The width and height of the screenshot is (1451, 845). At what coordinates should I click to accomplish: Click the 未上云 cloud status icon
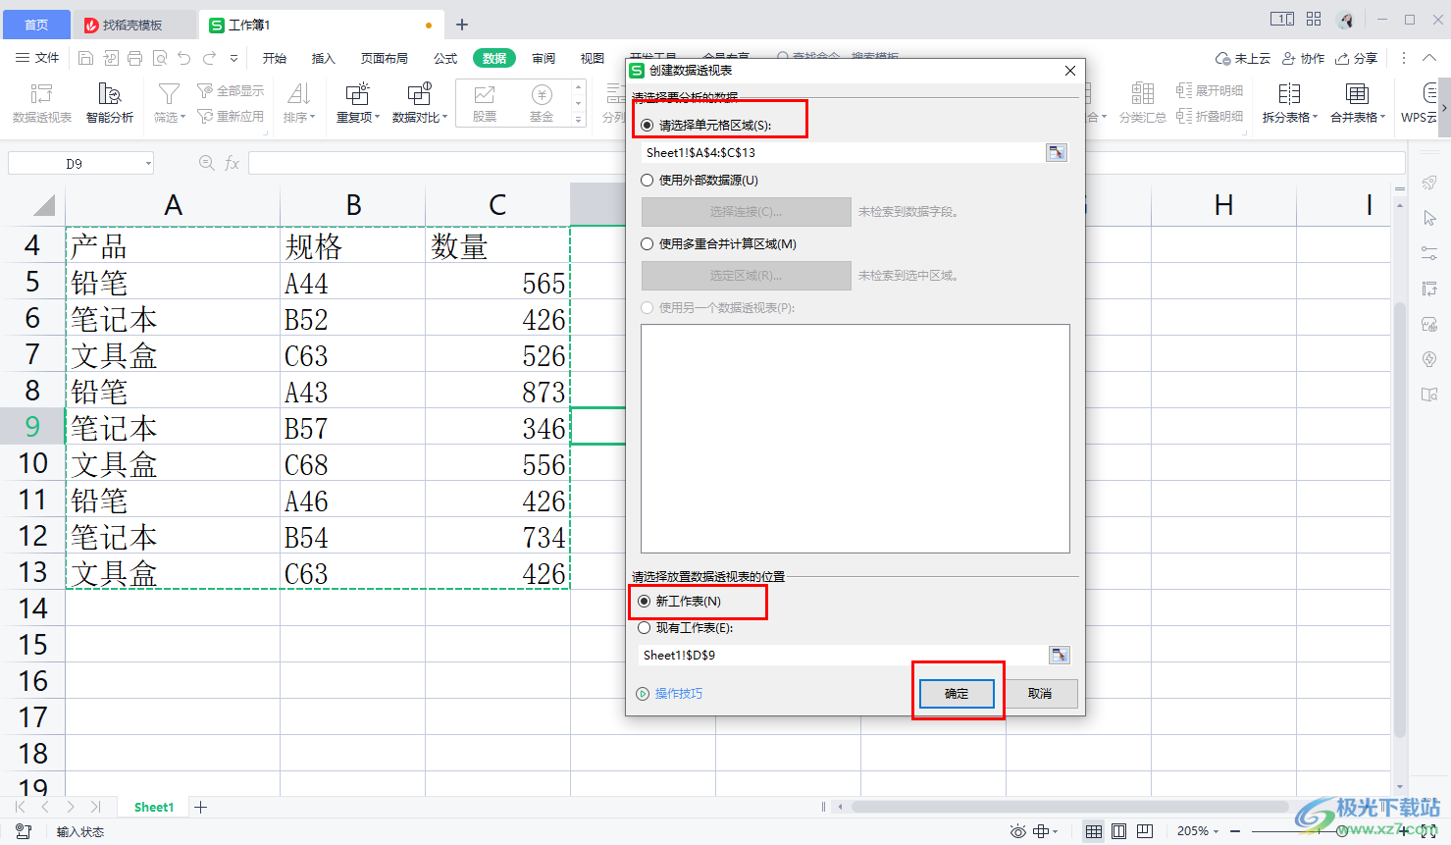(1242, 58)
